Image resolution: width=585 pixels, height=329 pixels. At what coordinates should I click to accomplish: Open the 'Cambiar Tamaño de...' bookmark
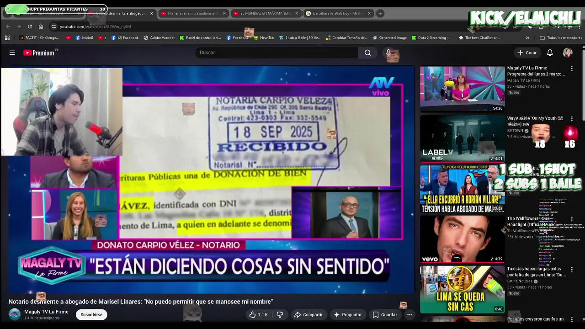[346, 38]
